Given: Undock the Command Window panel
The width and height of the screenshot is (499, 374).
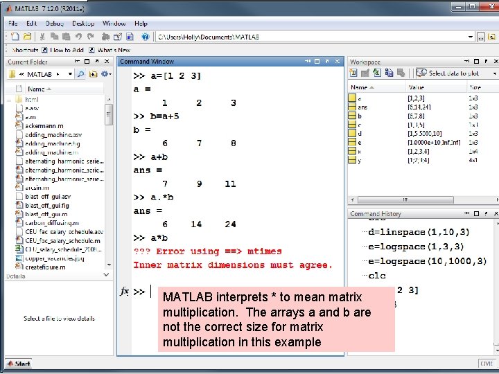Looking at the screenshot, I should click(x=327, y=61).
